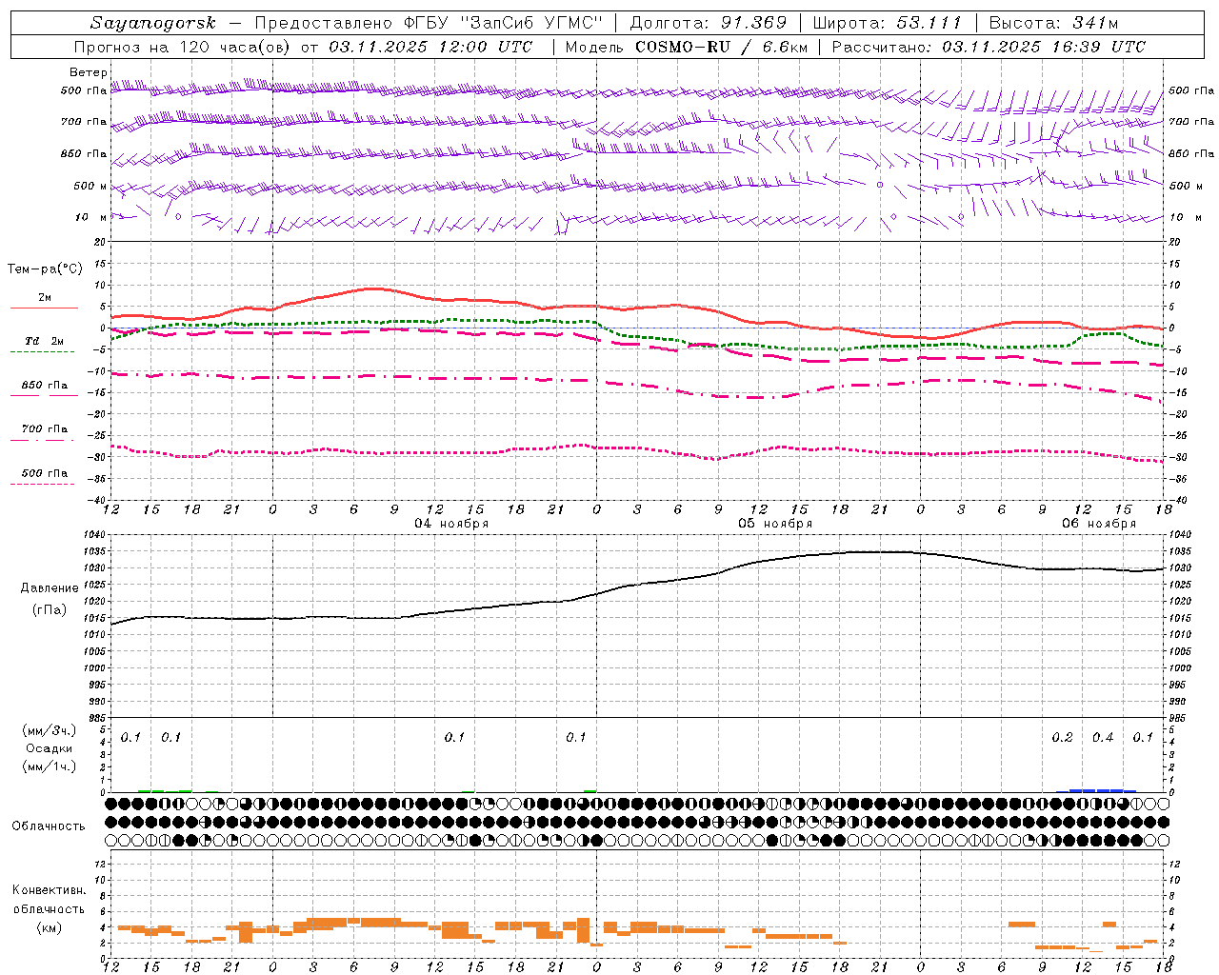The width and height of the screenshot is (1219, 975).
Task: Click the 0.2 precipitation value
Action: (x=1062, y=738)
